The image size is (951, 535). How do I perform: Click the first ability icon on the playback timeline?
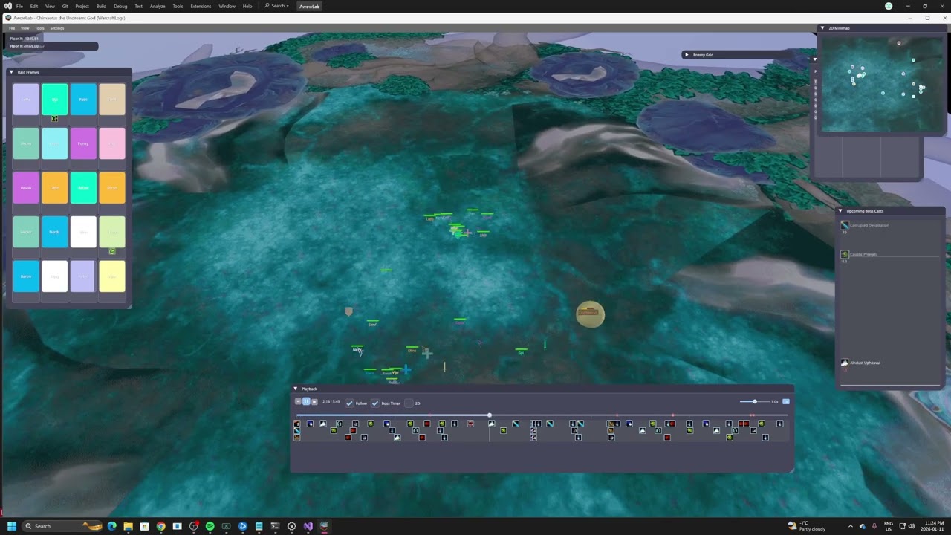(x=297, y=424)
